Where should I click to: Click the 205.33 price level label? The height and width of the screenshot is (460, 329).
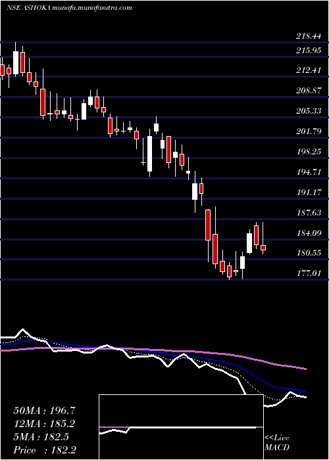pos(309,111)
